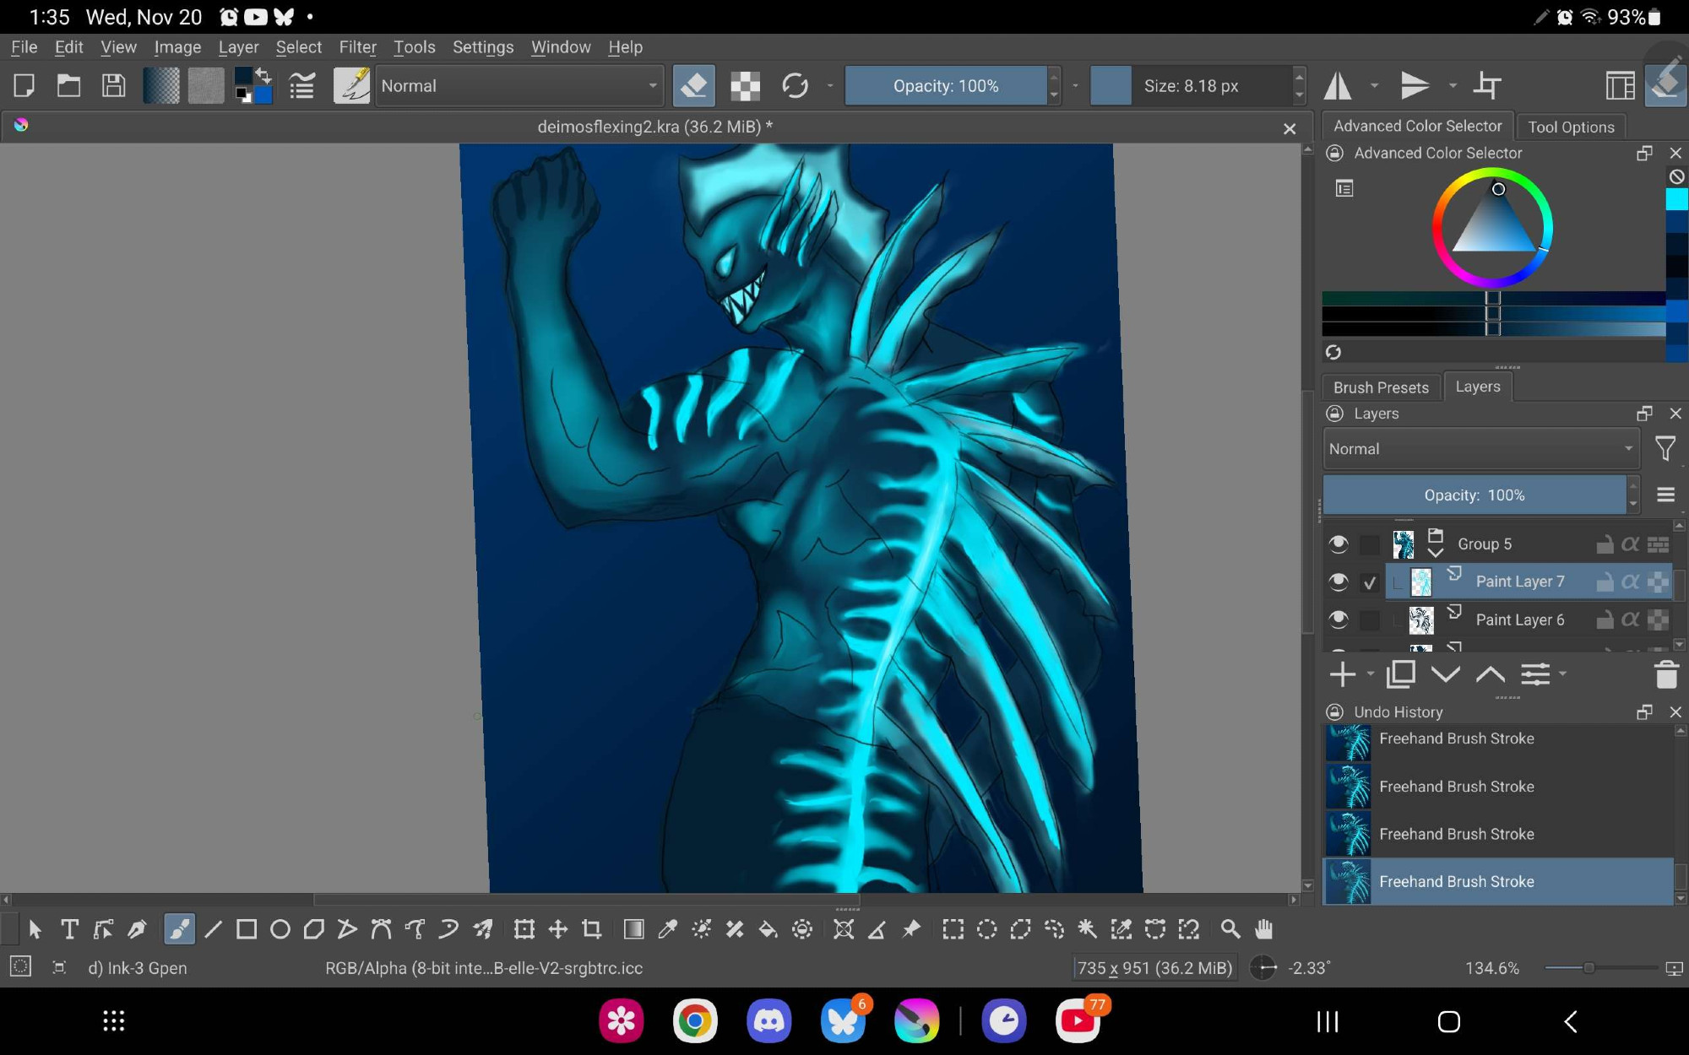The width and height of the screenshot is (1689, 1055).
Task: Select the Fill bucket tool
Action: pyautogui.click(x=768, y=929)
